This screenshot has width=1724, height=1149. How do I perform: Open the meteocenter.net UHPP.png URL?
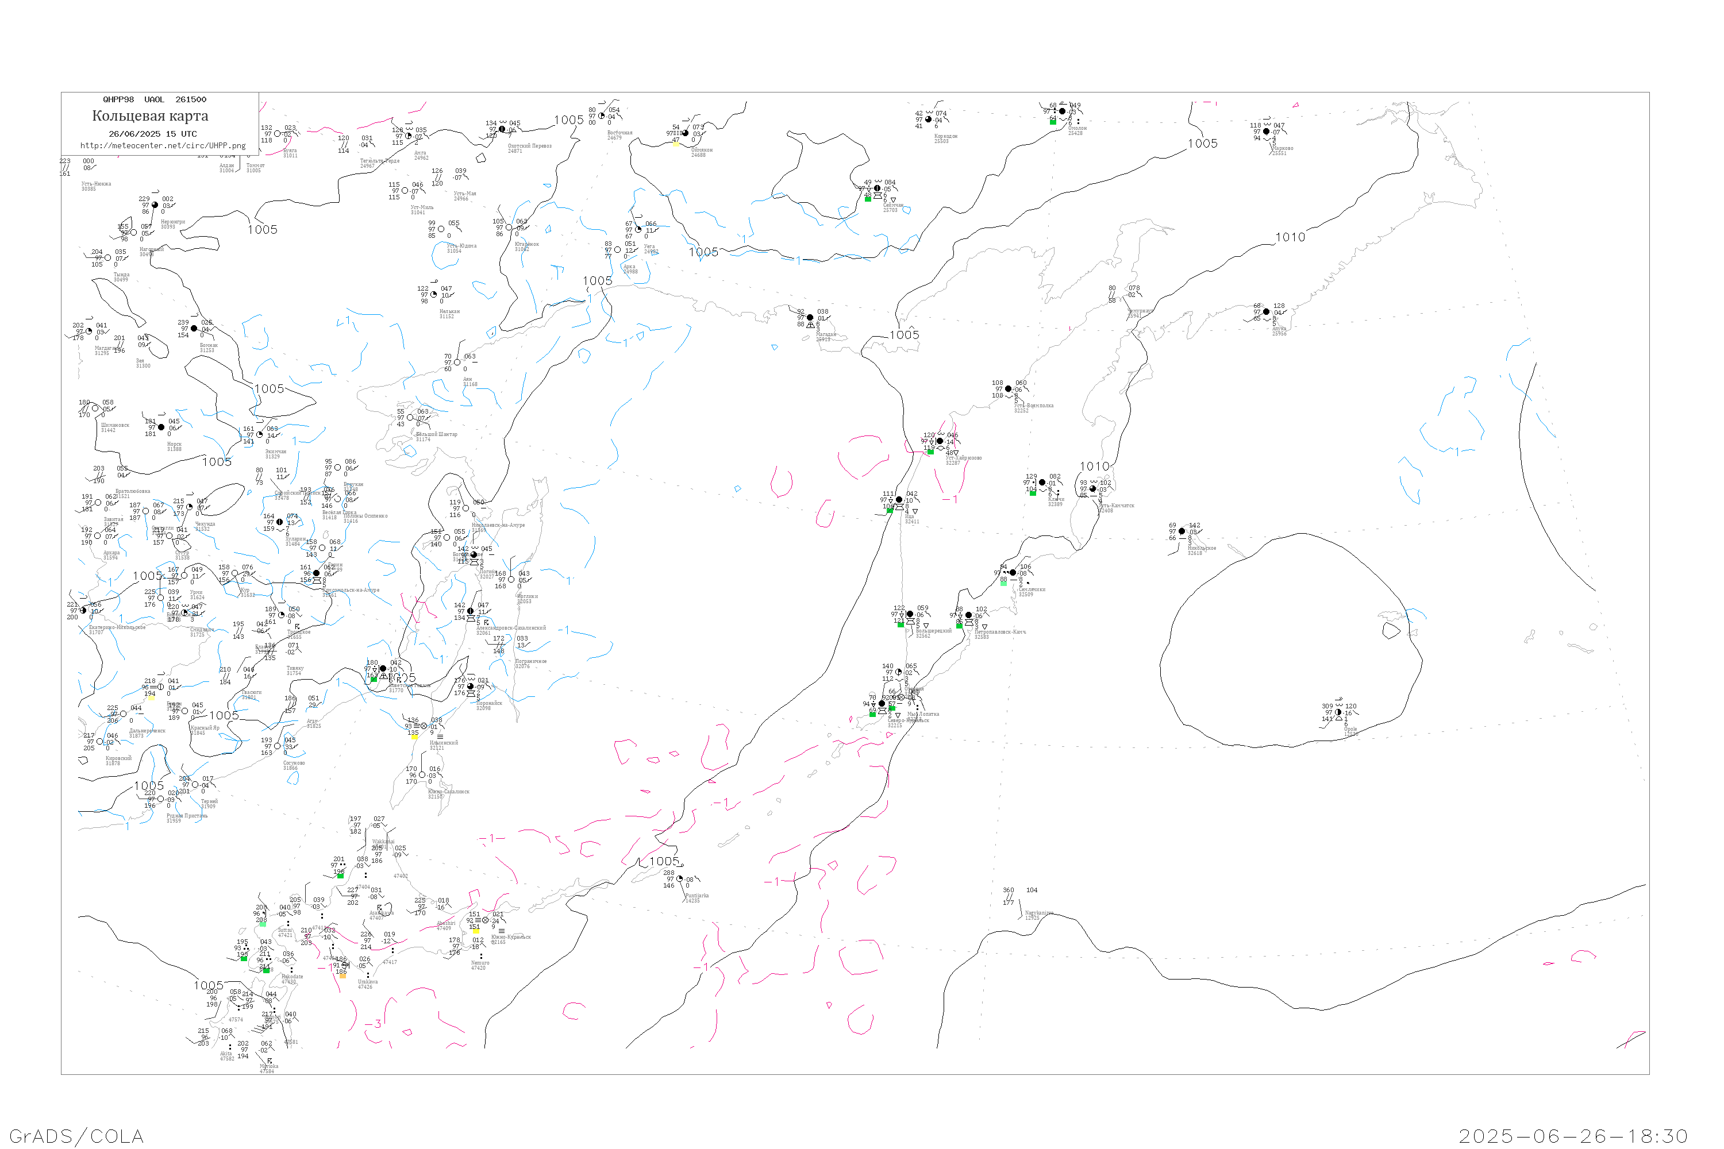(163, 146)
